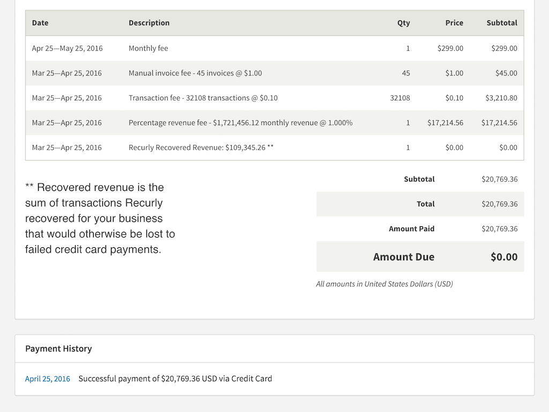
Task: Click the Qty column header
Action: (403, 23)
